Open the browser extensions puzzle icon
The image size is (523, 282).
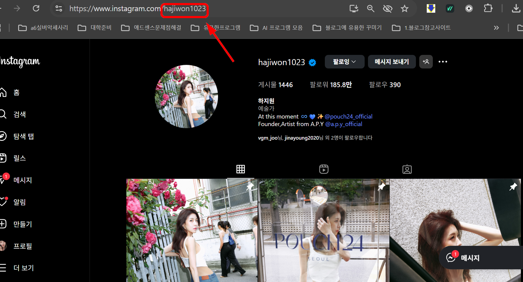pos(488,8)
